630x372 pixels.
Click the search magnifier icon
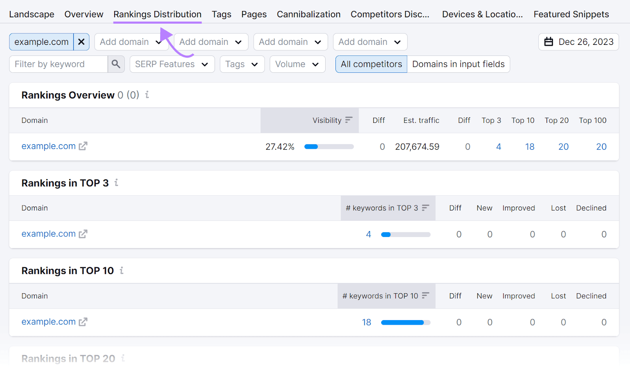116,64
